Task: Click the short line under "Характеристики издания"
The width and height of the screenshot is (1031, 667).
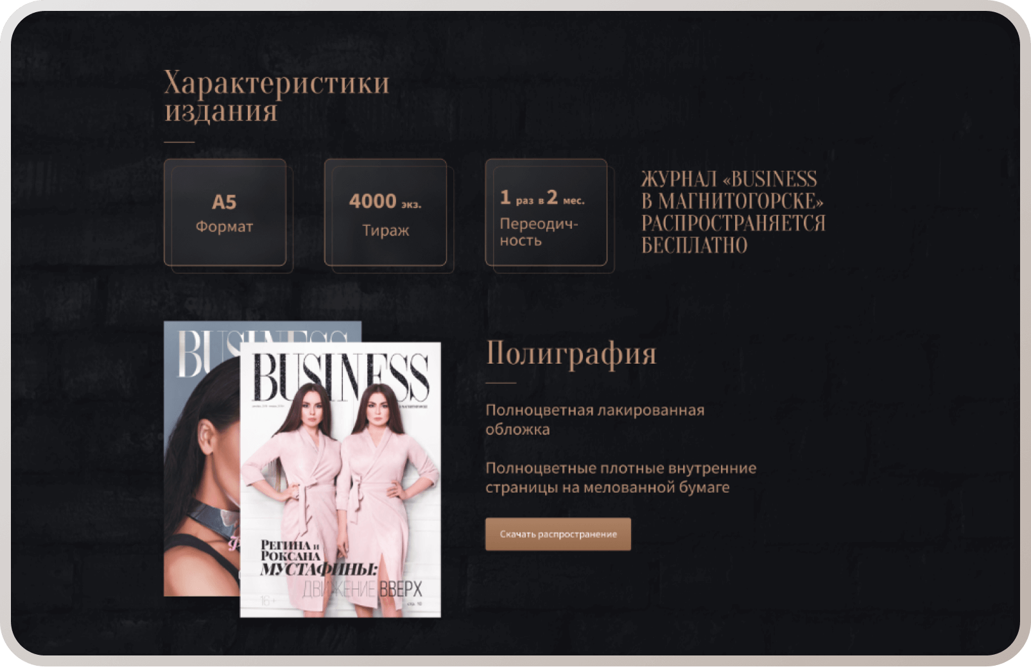Action: click(x=179, y=142)
